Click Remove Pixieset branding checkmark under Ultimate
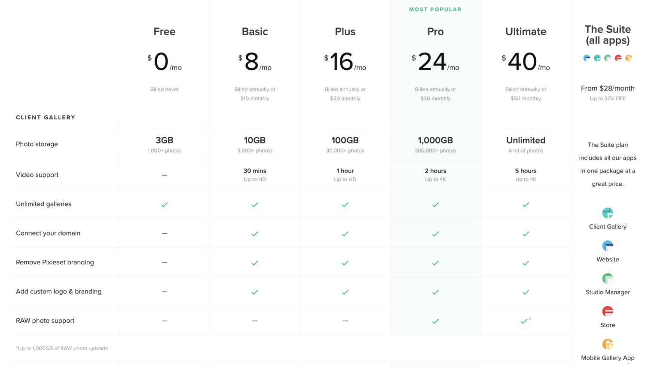 pos(526,263)
